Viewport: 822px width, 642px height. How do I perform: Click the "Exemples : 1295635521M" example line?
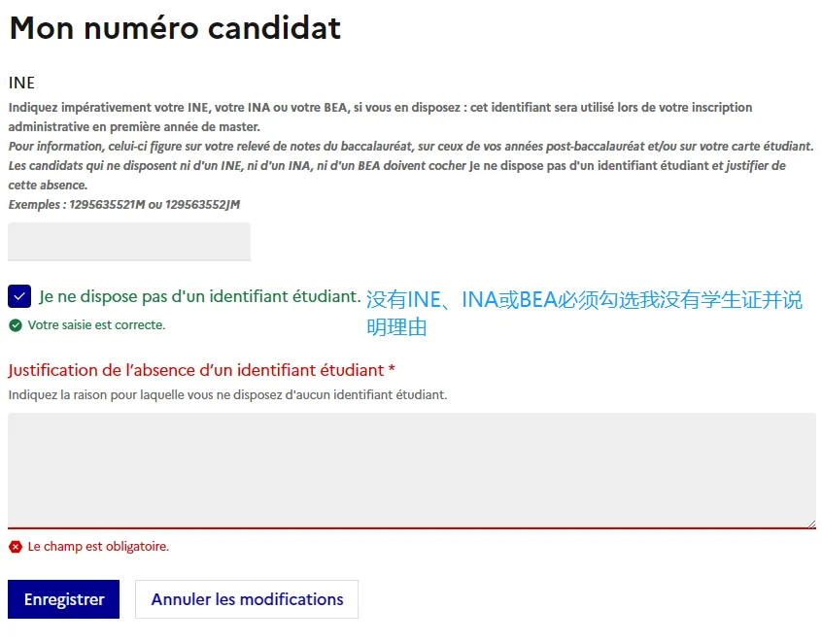click(123, 205)
